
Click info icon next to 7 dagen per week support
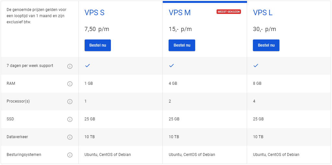click(x=70, y=66)
